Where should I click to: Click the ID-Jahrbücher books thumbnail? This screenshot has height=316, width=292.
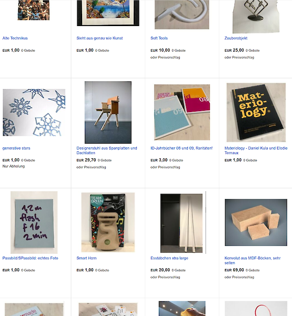182,112
